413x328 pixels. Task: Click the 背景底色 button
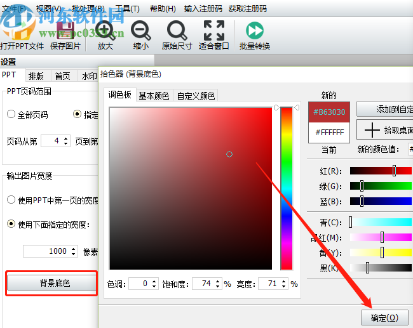(x=52, y=283)
